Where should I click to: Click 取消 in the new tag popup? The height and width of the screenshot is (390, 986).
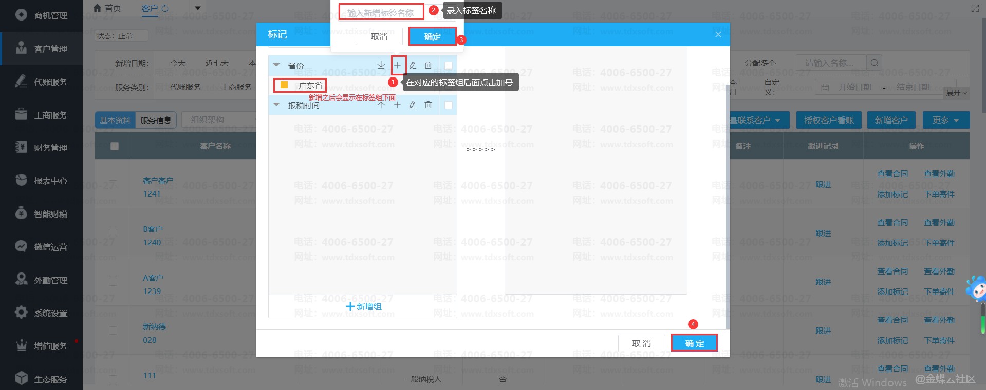[379, 36]
